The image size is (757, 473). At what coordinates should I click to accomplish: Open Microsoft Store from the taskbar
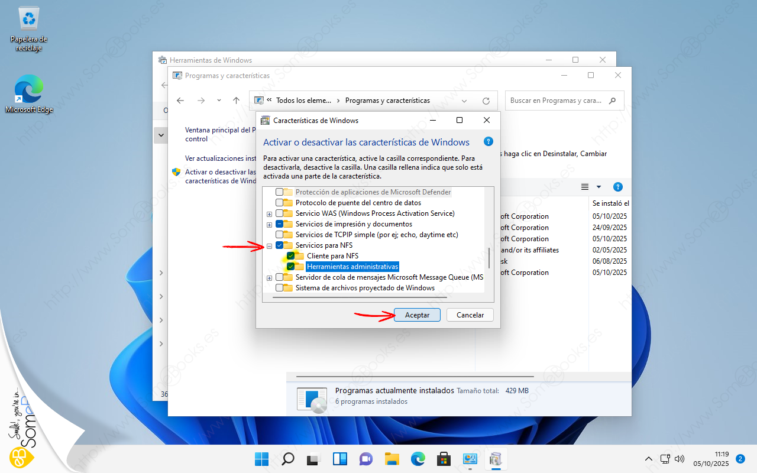click(444, 459)
